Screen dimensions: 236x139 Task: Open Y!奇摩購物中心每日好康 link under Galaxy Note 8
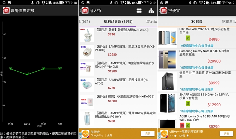coord(197,67)
